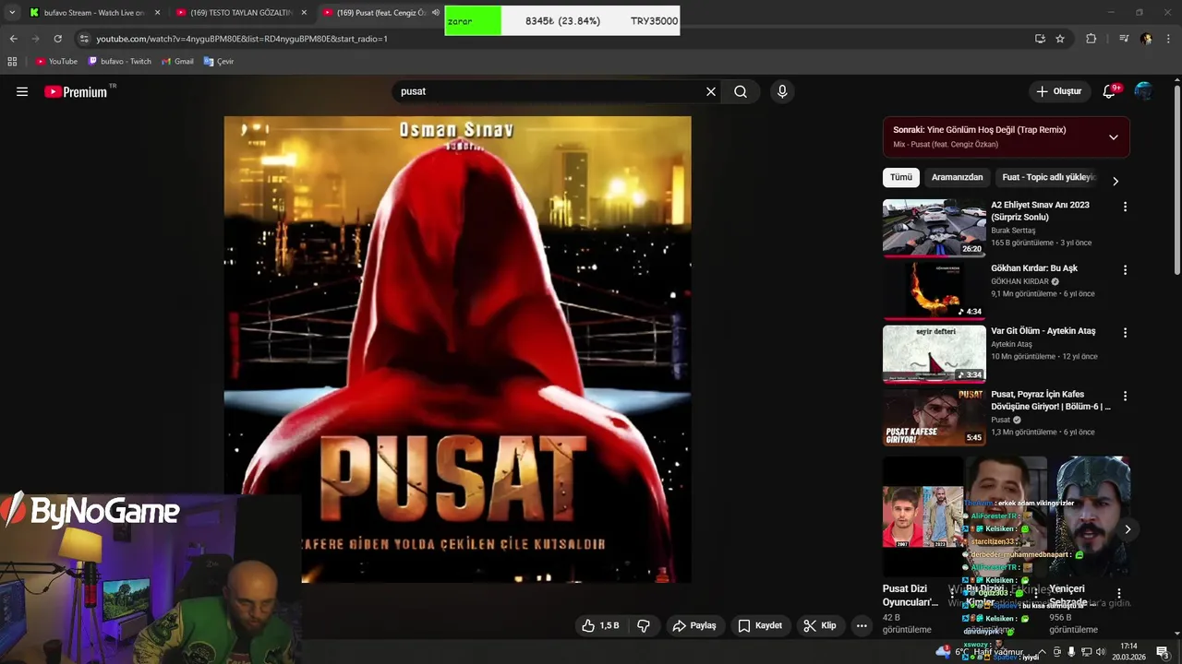The width and height of the screenshot is (1182, 664).
Task: Open the Oluştur create button
Action: point(1058,91)
